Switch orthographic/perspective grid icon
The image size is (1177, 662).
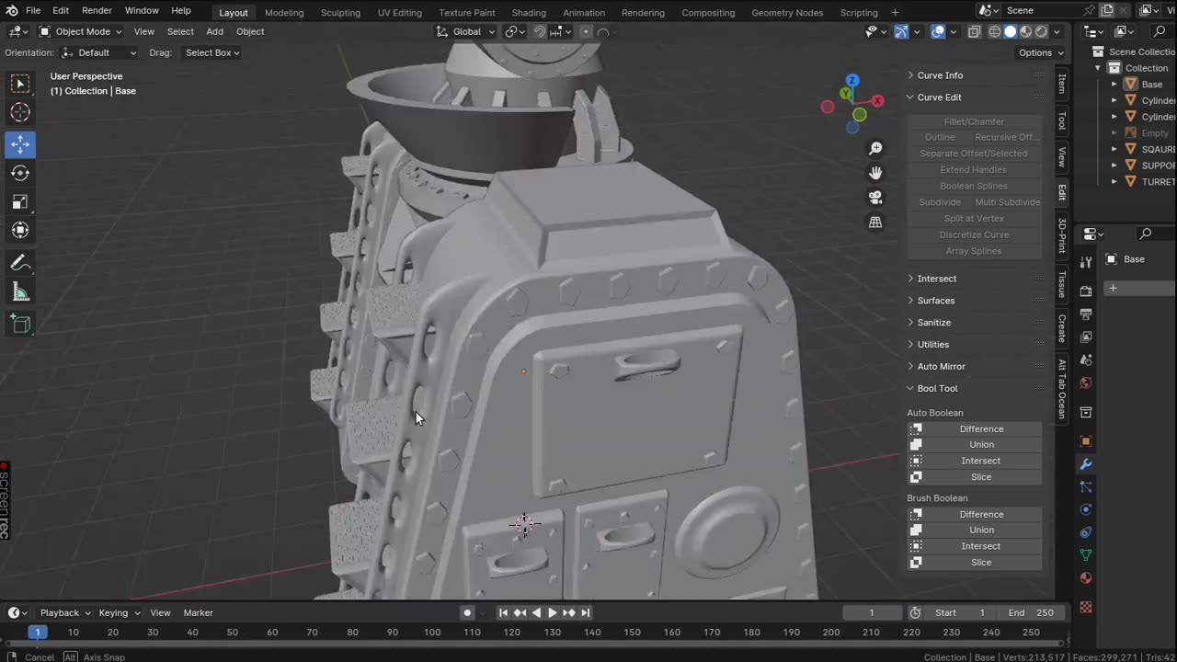point(875,223)
